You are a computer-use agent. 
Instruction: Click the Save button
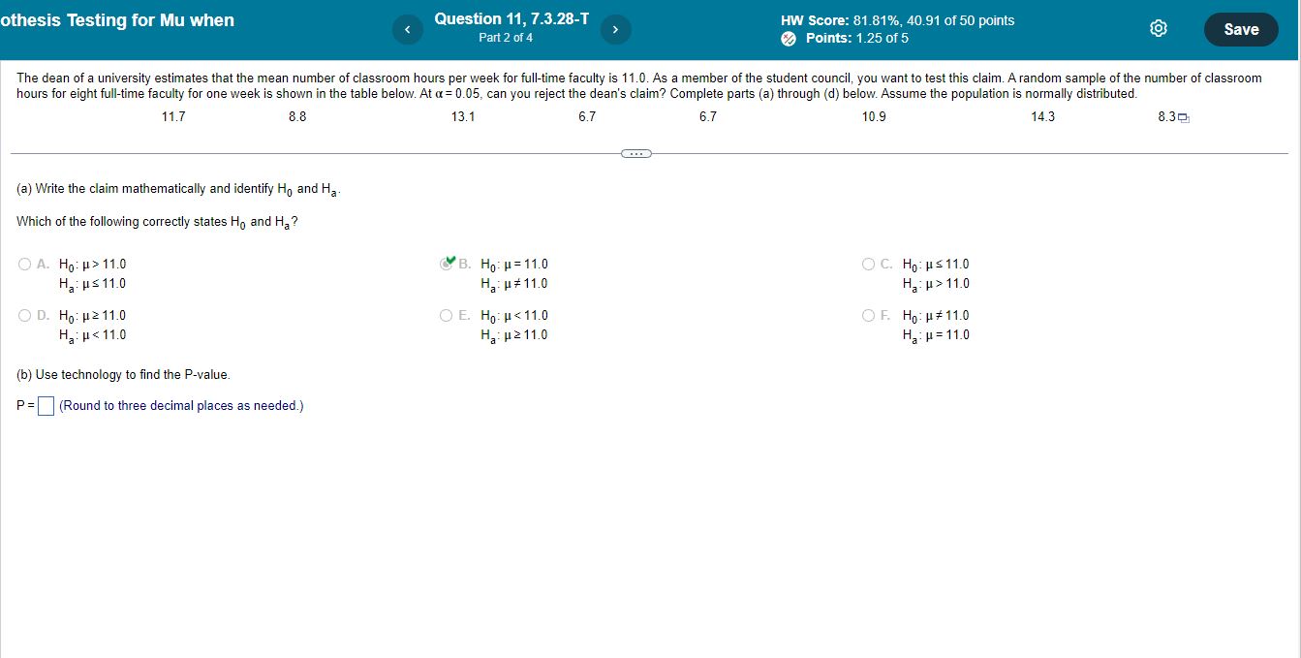point(1241,29)
